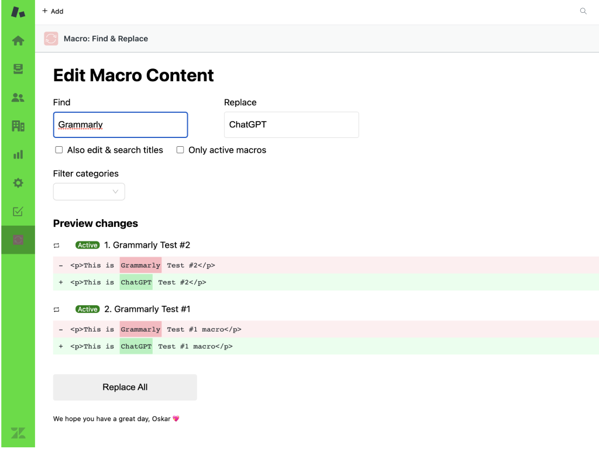The width and height of the screenshot is (599, 449).
Task: Go to the Home dashboard icon
Action: pos(18,41)
